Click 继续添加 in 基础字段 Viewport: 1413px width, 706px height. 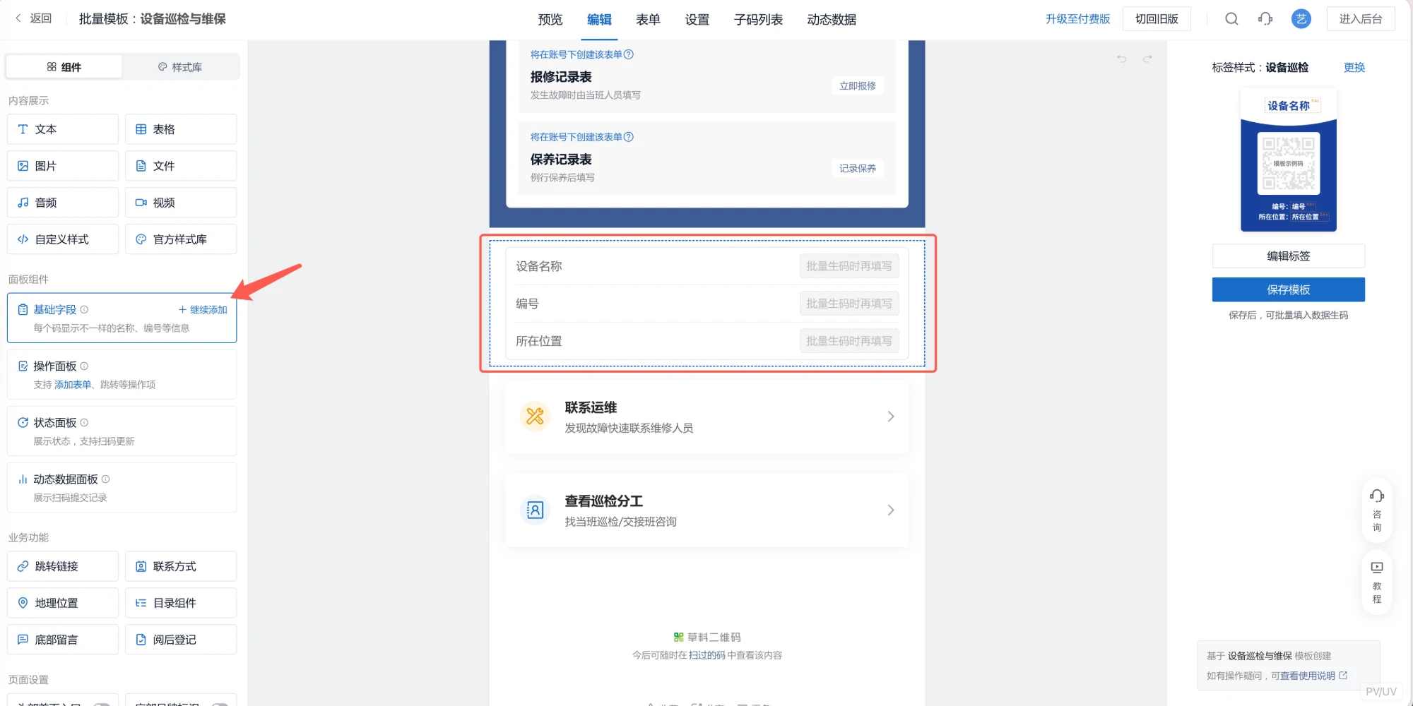203,310
